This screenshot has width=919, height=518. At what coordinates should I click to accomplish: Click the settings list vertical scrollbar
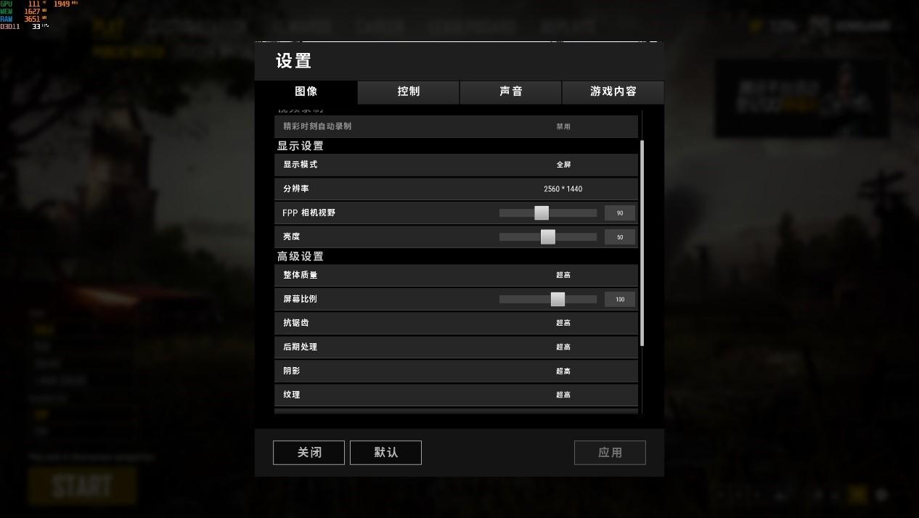[x=642, y=243]
